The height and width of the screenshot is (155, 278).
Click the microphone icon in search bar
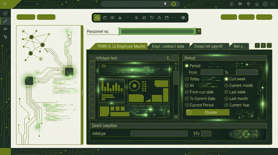[x=165, y=4]
